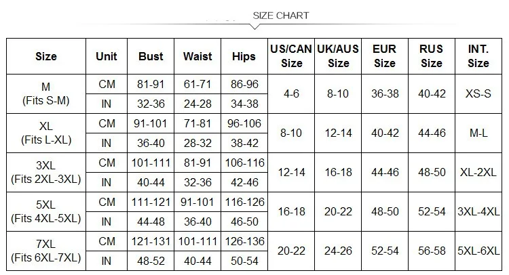This screenshot has height=275, width=509.
Task: Click the UK/AUS Size column header
Action: pos(338,56)
